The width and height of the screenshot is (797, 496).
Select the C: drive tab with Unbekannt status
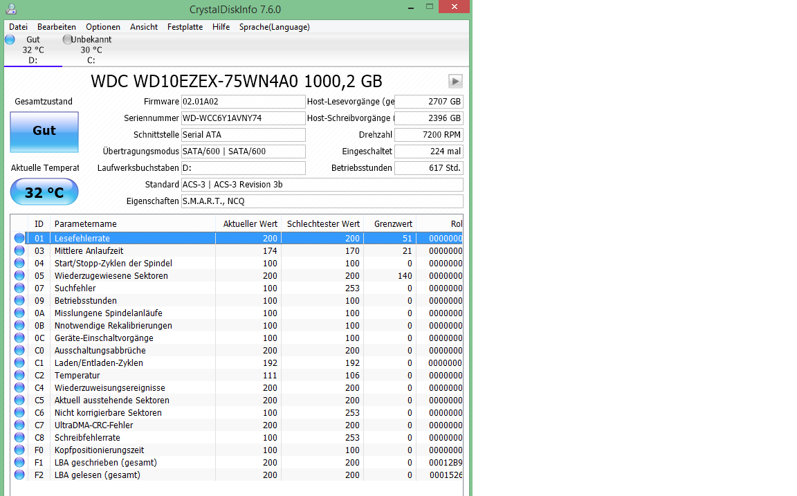coord(91,50)
